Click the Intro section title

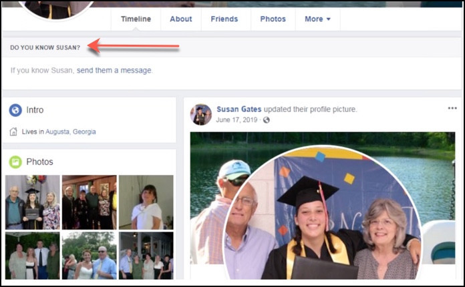[35, 110]
